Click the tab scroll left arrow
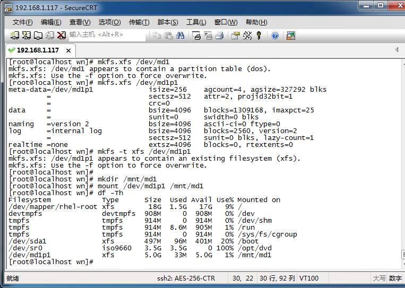This screenshot has height=288, width=405. coord(397,49)
